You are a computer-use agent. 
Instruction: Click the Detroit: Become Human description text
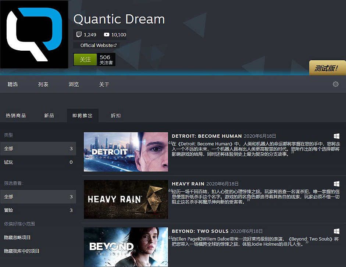[x=256, y=149]
